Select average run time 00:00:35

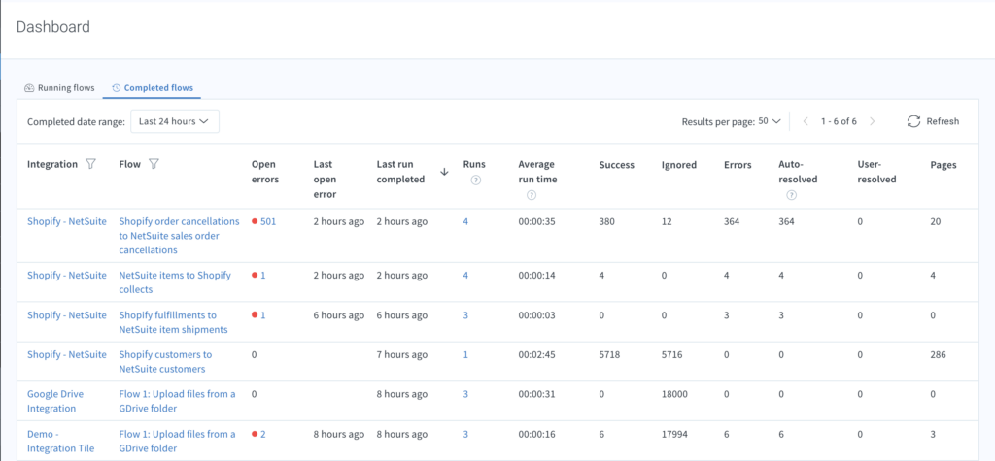[x=536, y=222]
